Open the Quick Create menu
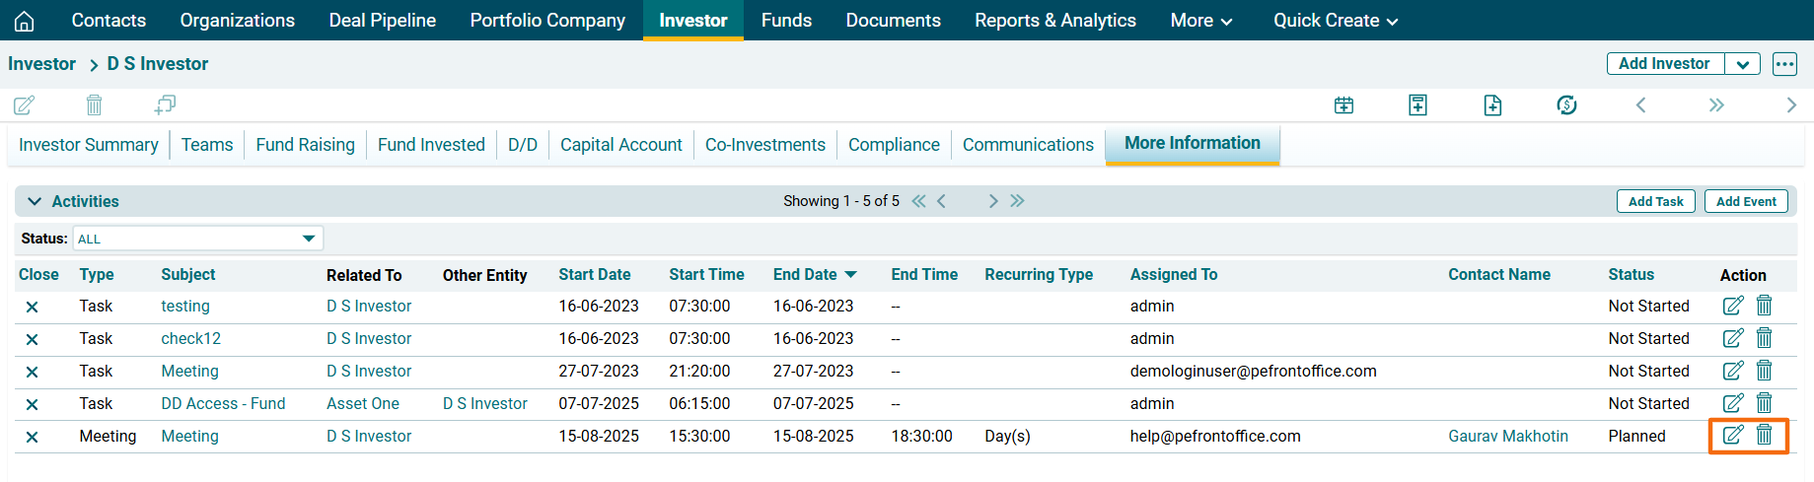Image resolution: width=1814 pixels, height=482 pixels. (1335, 21)
